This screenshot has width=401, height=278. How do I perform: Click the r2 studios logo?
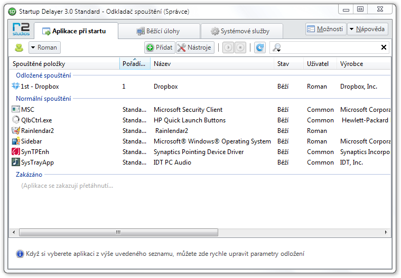21,29
